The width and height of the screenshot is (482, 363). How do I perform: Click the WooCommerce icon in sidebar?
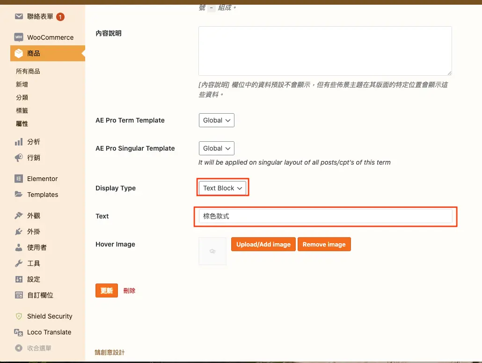coord(19,37)
